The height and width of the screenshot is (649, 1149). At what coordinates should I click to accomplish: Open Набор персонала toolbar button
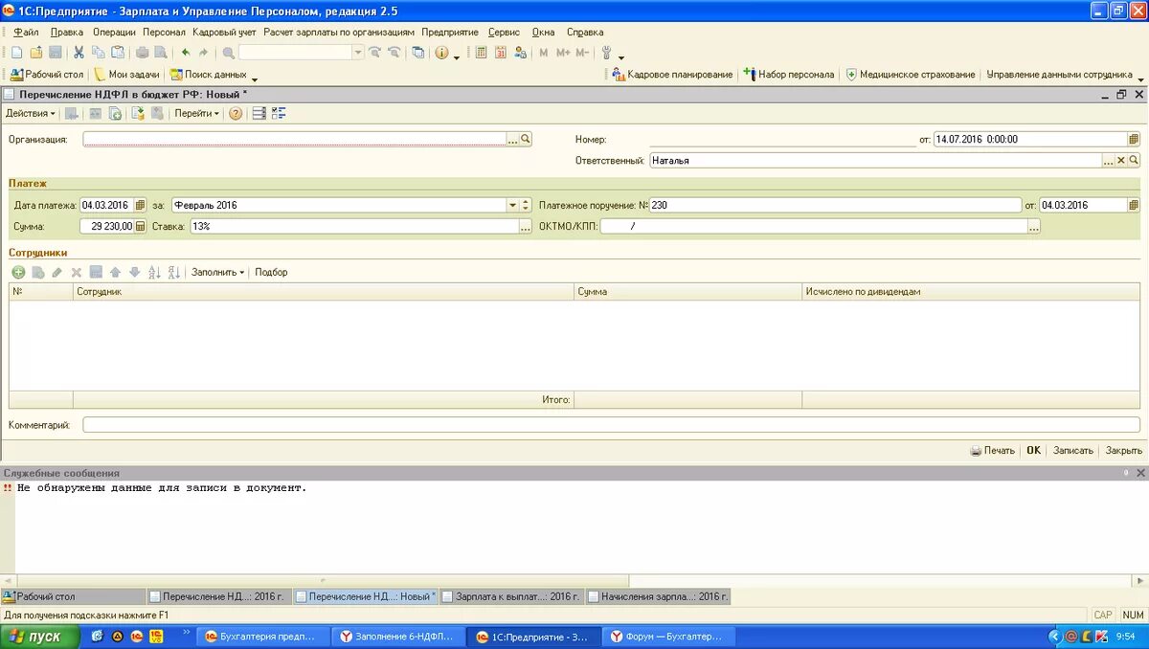click(x=789, y=74)
